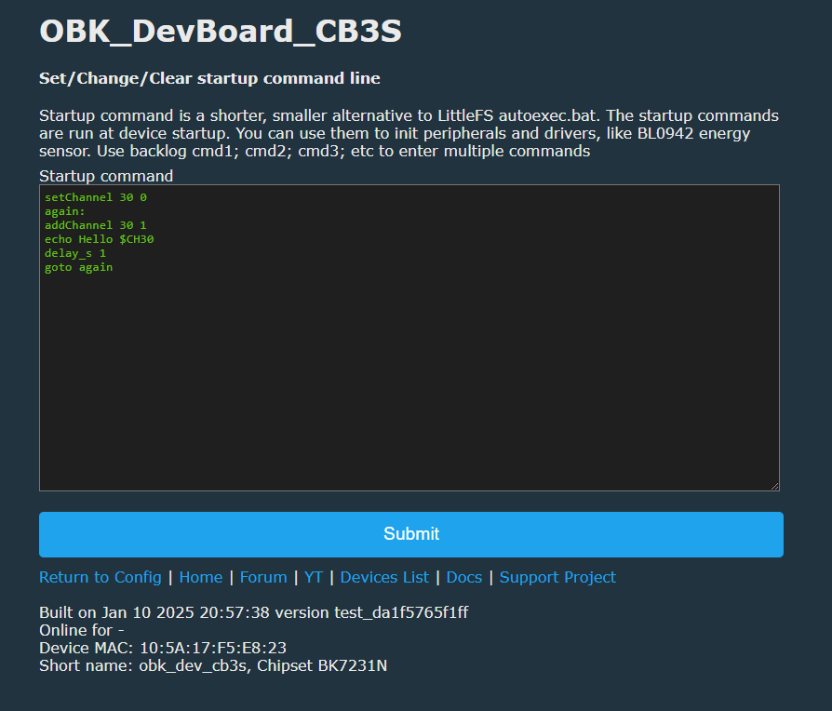Screen dimensions: 832x711
Task: Click the 'Startup command' field label
Action: (x=106, y=176)
